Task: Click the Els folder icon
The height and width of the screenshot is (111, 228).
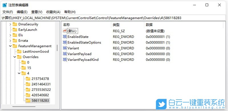Action: [x=15, y=35]
